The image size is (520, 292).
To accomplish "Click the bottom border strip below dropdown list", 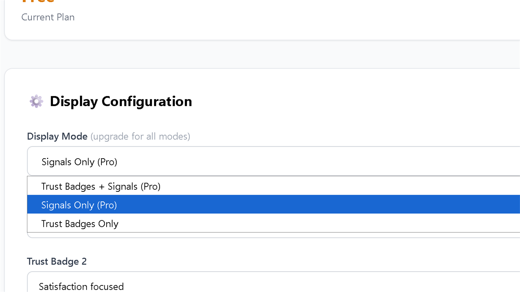I will [x=274, y=235].
